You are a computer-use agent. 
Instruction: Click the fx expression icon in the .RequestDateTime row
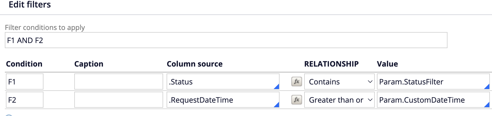(x=296, y=100)
